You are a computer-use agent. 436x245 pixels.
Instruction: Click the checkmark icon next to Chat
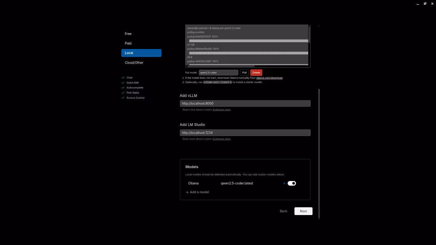click(x=123, y=78)
